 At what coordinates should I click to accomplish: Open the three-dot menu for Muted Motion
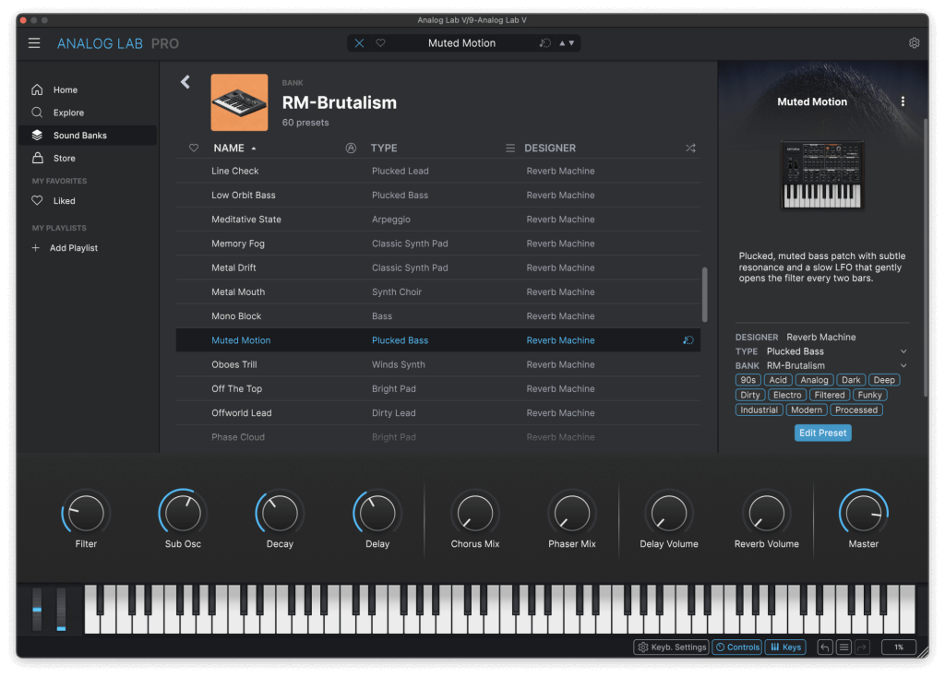click(x=903, y=101)
